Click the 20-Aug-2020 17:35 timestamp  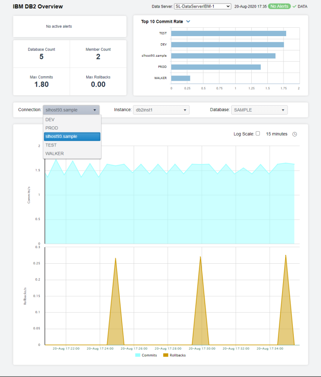[250, 7]
